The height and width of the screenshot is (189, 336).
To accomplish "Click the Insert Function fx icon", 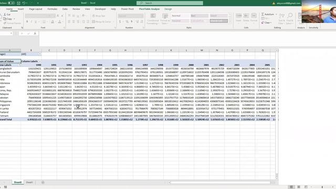I will point(35,34).
